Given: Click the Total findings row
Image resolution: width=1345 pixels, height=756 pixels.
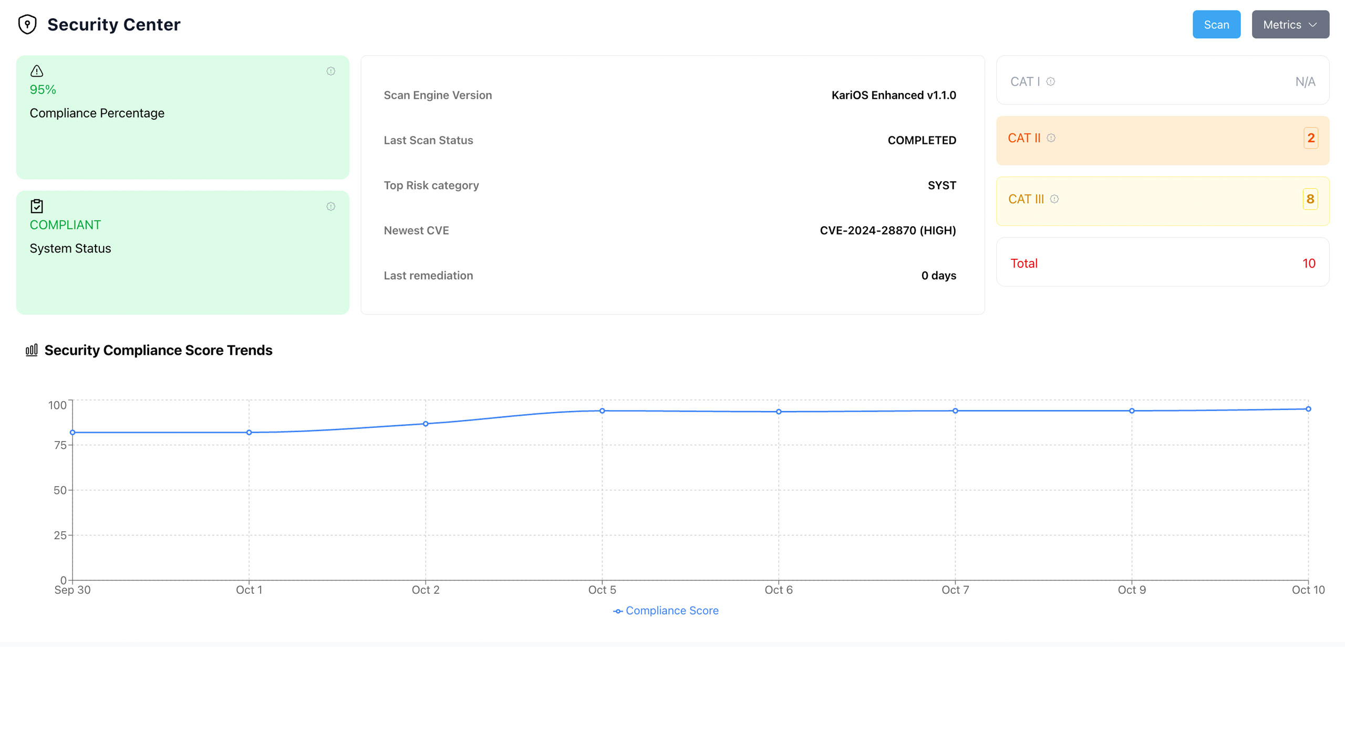Looking at the screenshot, I should tap(1162, 263).
